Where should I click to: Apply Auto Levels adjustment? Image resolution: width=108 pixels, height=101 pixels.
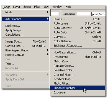click(78, 24)
